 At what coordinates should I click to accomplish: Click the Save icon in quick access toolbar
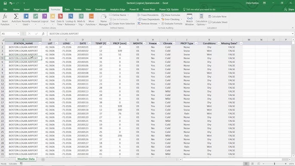tap(5, 3)
